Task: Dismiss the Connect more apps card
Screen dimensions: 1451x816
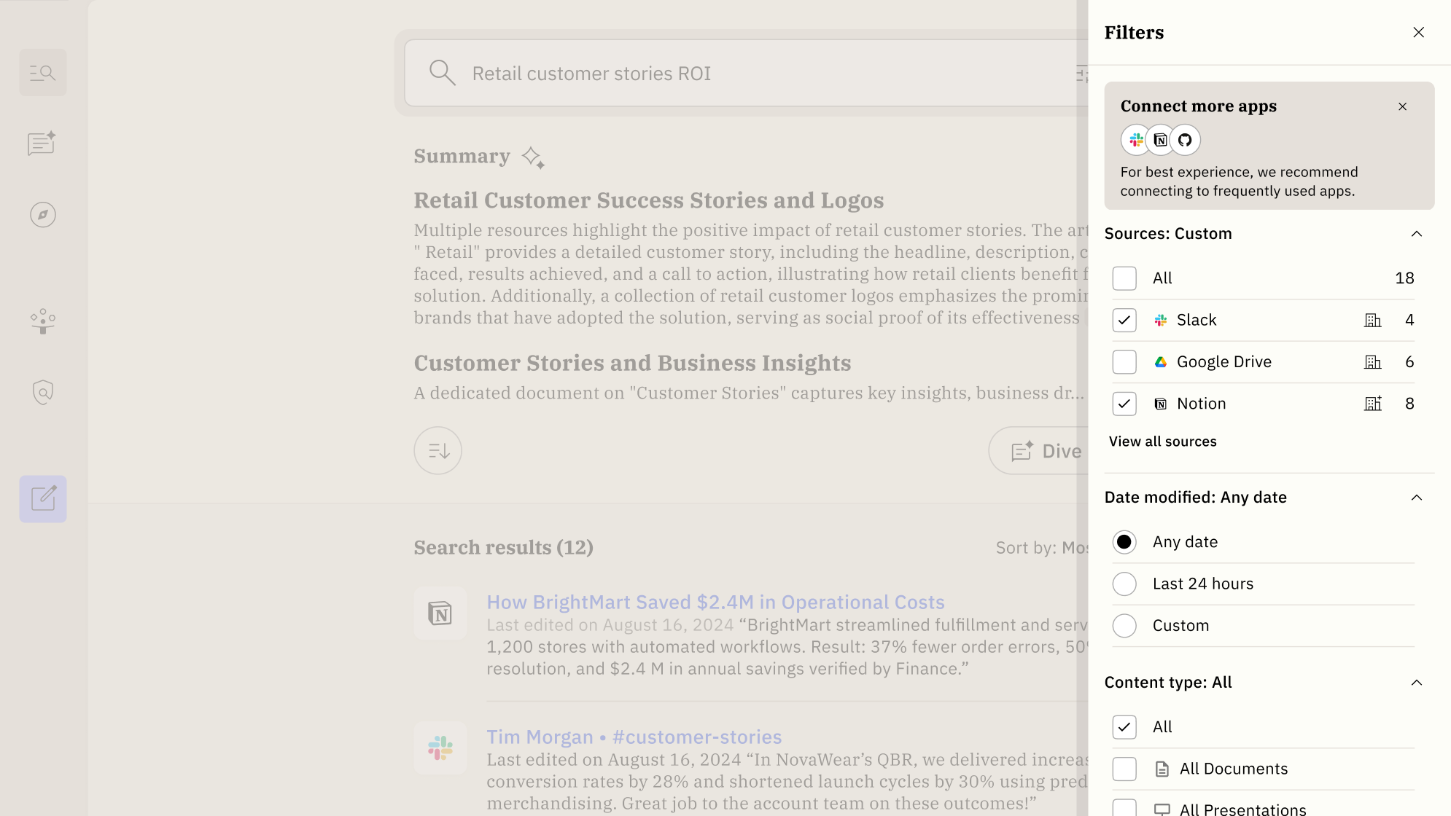Action: [x=1402, y=107]
